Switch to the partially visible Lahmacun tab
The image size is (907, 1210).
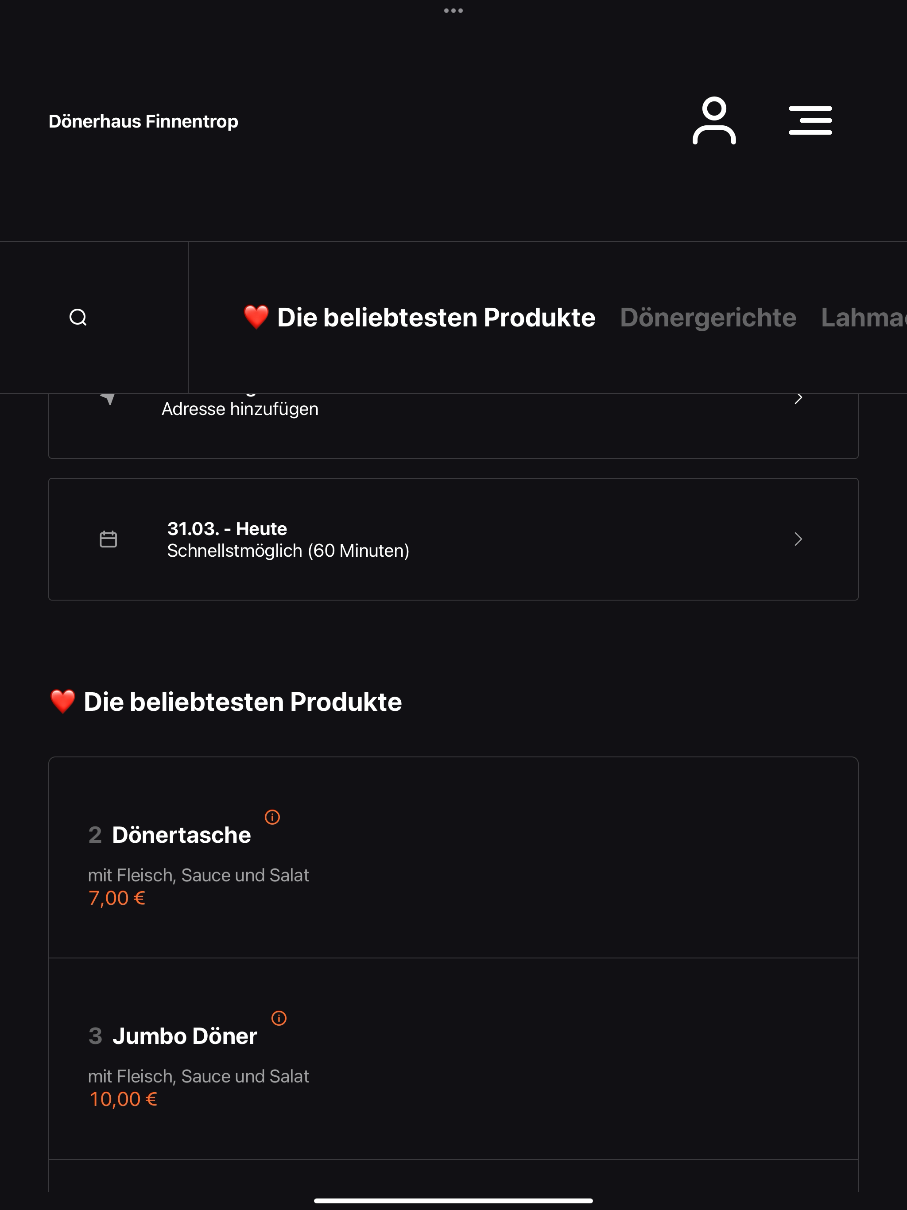pos(864,317)
